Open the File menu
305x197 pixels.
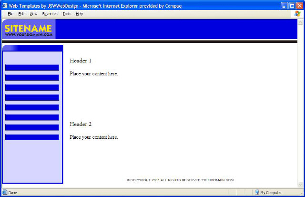coord(10,14)
